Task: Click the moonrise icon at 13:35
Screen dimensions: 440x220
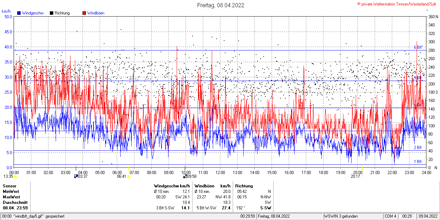Action: click(15, 176)
